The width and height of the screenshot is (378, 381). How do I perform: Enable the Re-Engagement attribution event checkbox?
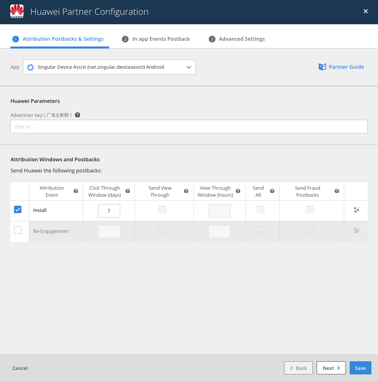pyautogui.click(x=18, y=230)
